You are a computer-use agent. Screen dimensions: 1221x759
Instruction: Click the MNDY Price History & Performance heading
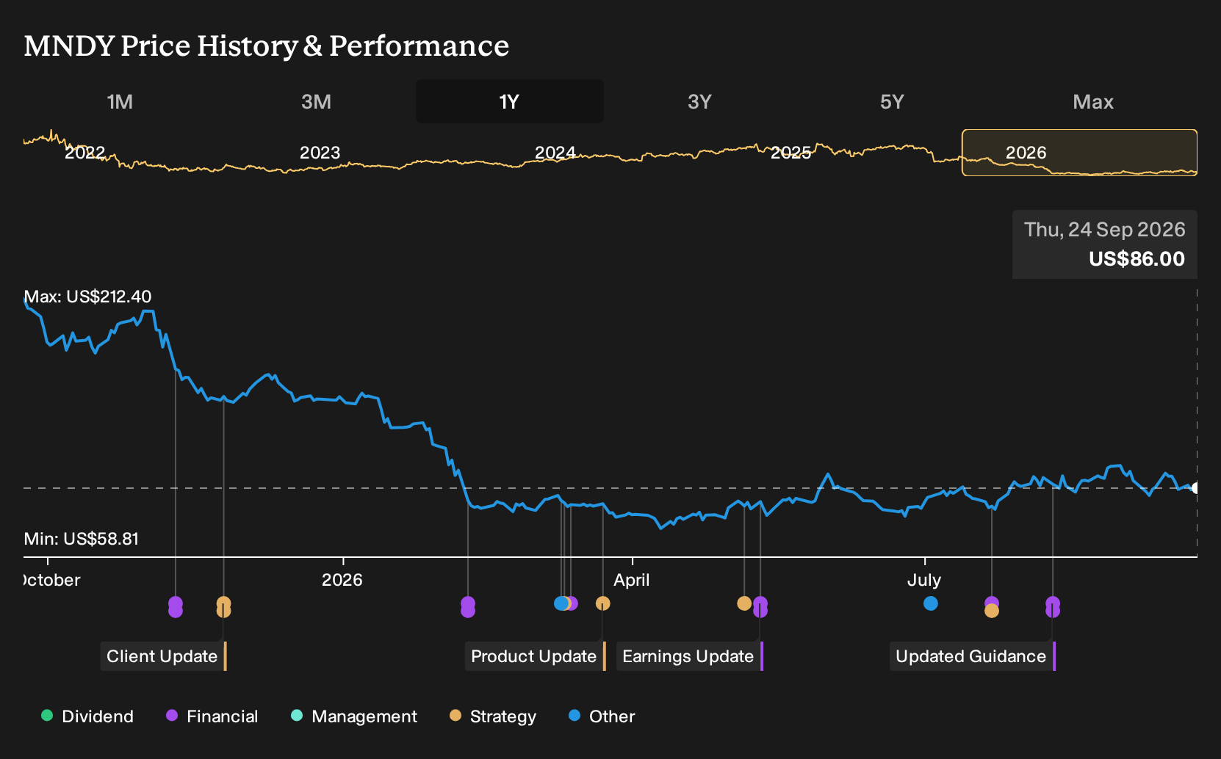[267, 46]
